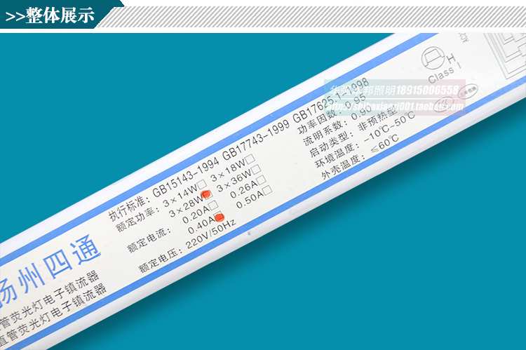Click the upper 荧光灯电子镇流器 line
526x350 pixels.
(50, 299)
